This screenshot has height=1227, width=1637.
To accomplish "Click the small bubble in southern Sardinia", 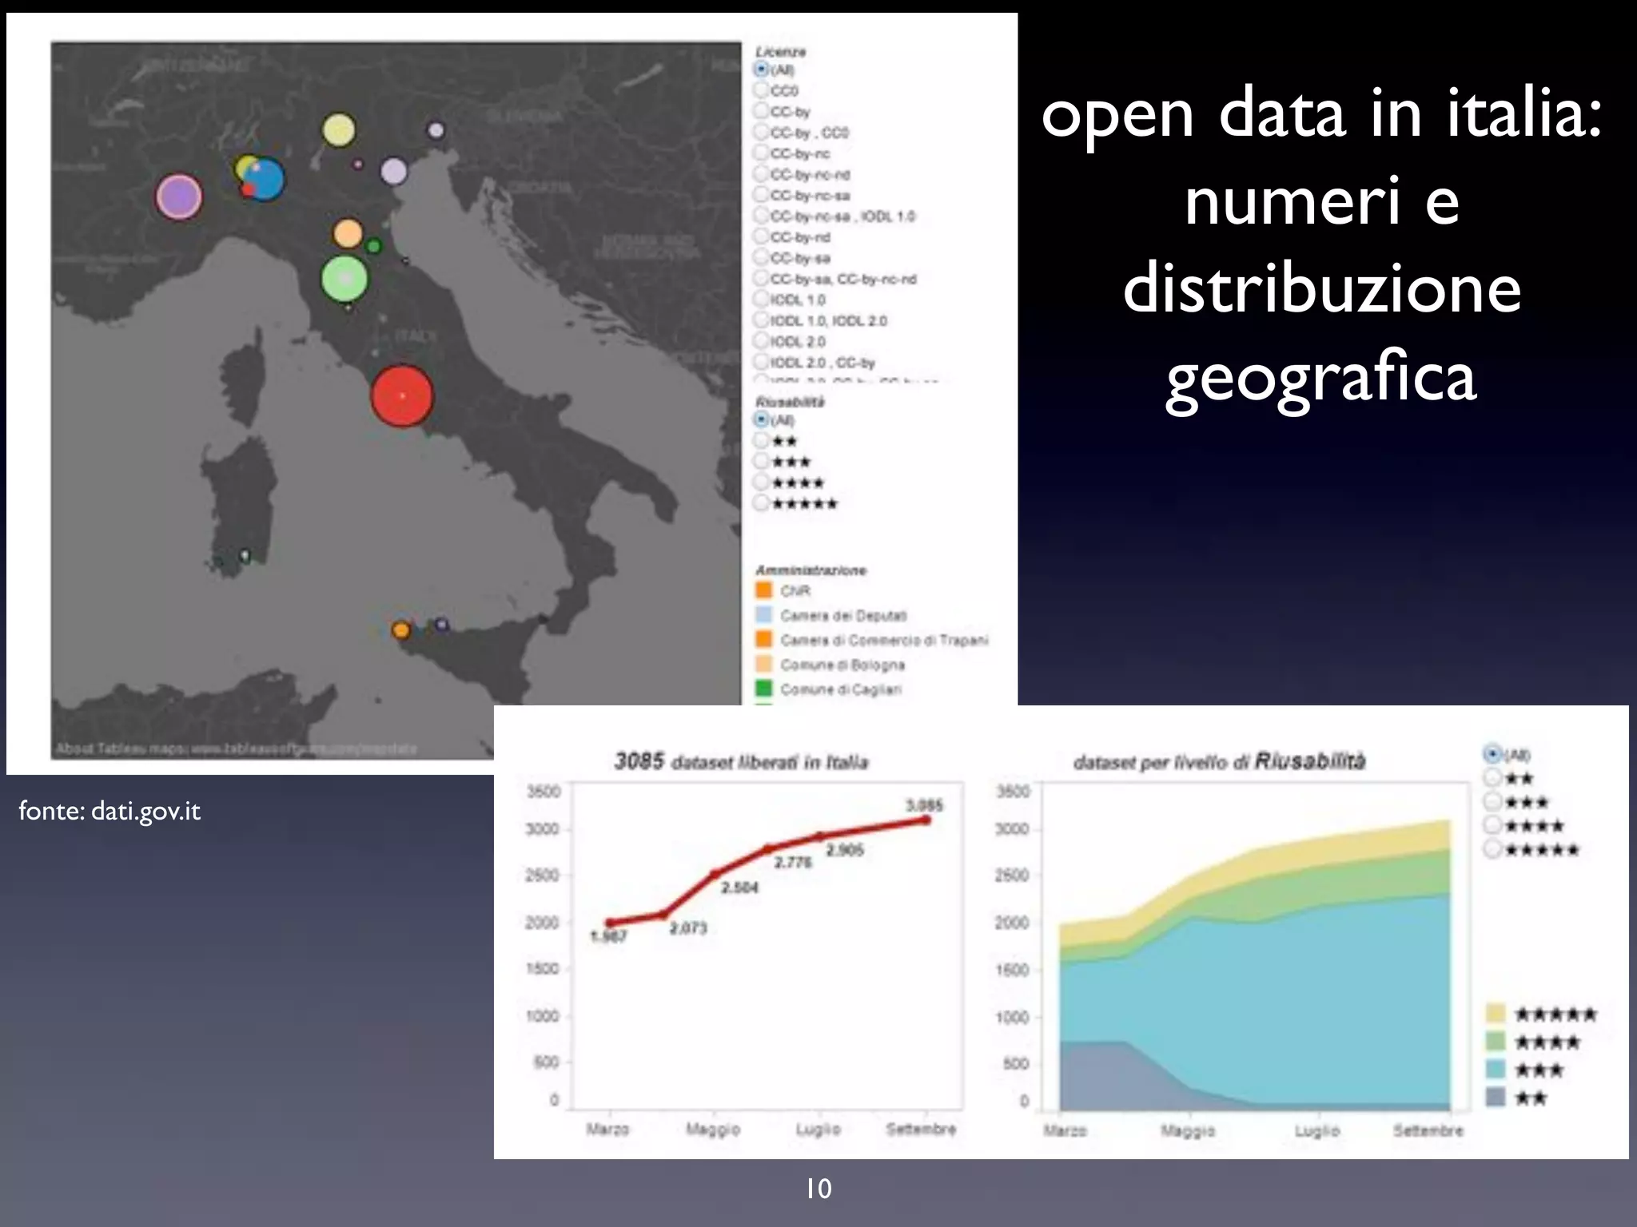I will tap(245, 556).
